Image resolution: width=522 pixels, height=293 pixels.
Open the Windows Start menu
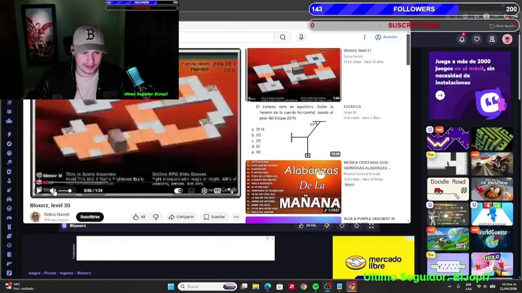point(171,286)
